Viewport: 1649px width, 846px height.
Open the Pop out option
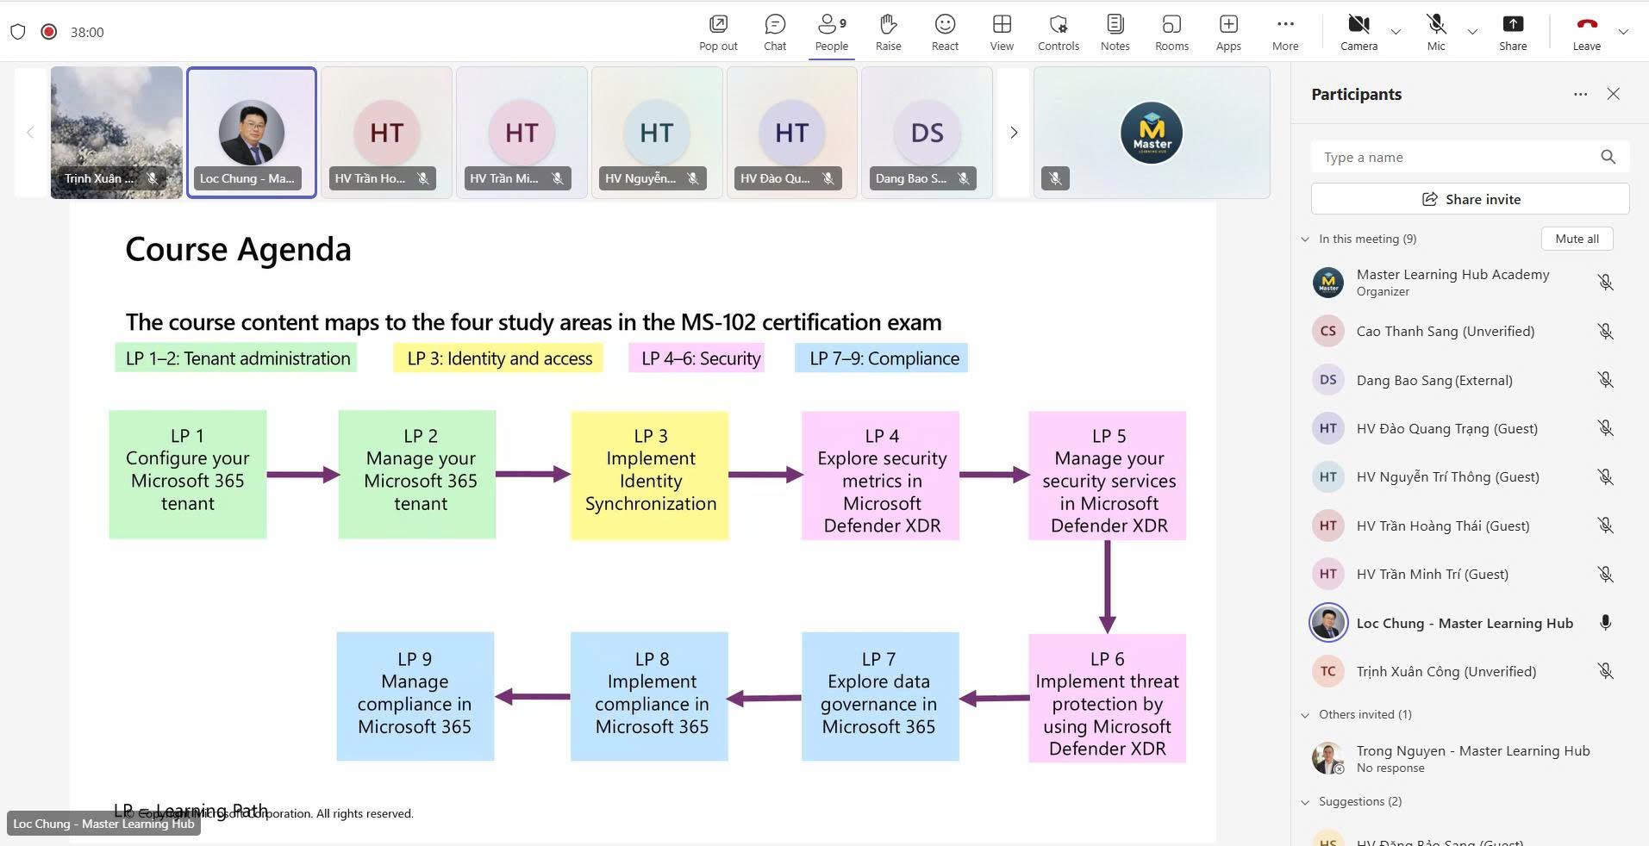coord(717,33)
